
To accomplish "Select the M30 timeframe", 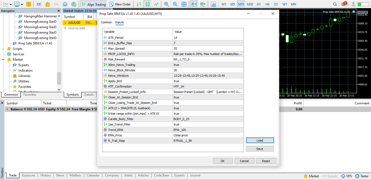I will pyautogui.click(x=250, y=4).
